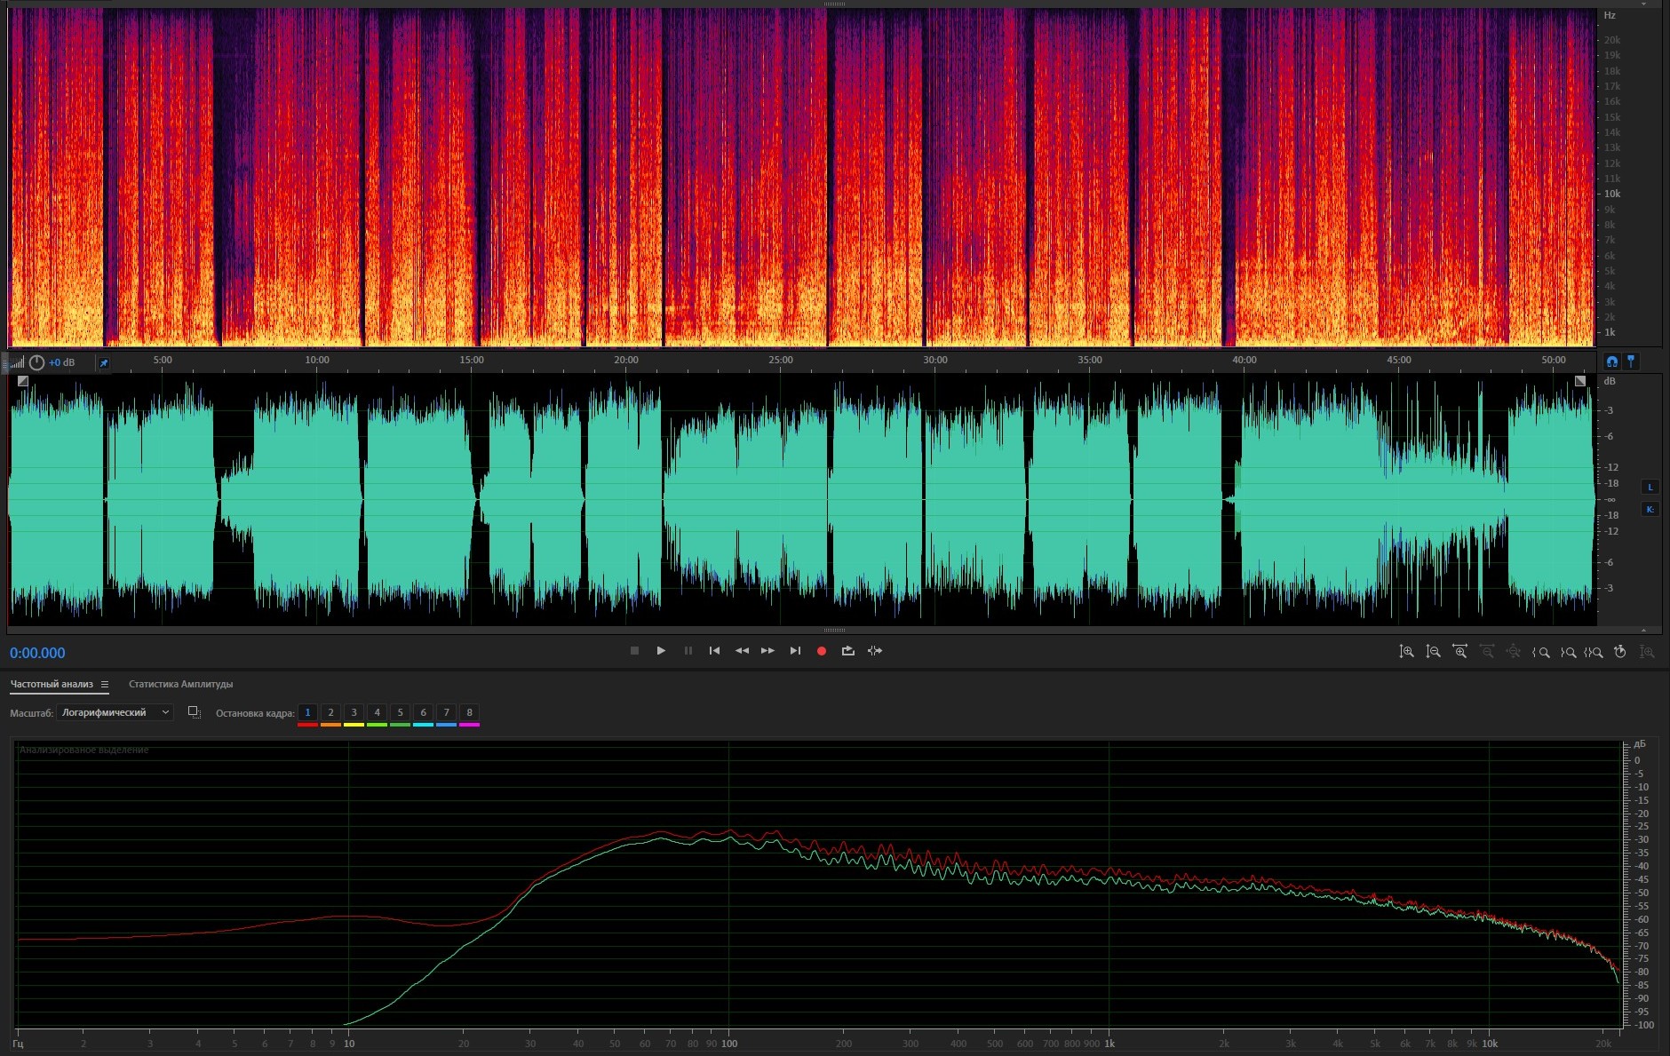Screen dimensions: 1670x1056
Task: Click the Fast Forward button
Action: (767, 651)
